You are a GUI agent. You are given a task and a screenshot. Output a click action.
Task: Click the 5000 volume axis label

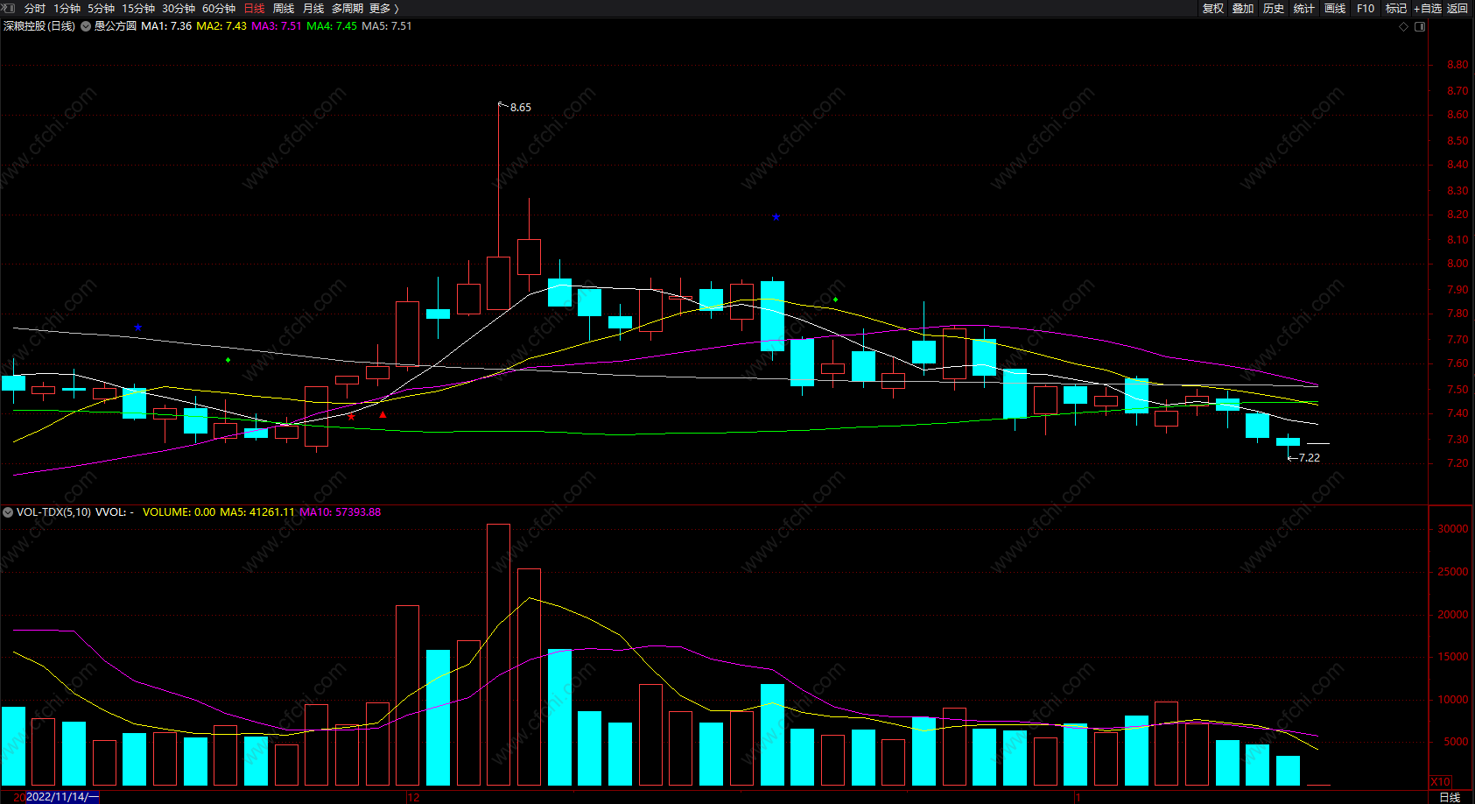tap(1457, 742)
